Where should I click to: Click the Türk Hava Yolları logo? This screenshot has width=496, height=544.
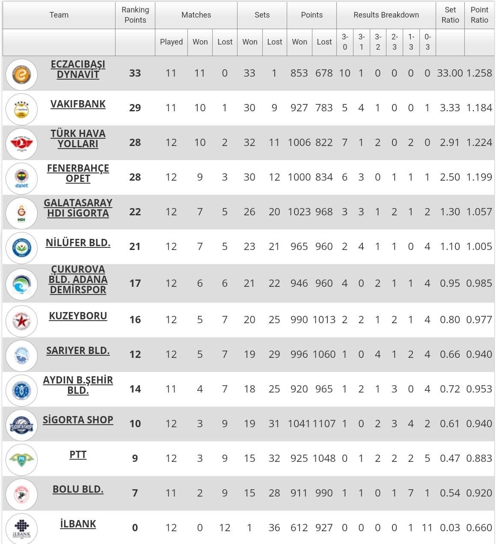click(x=21, y=144)
